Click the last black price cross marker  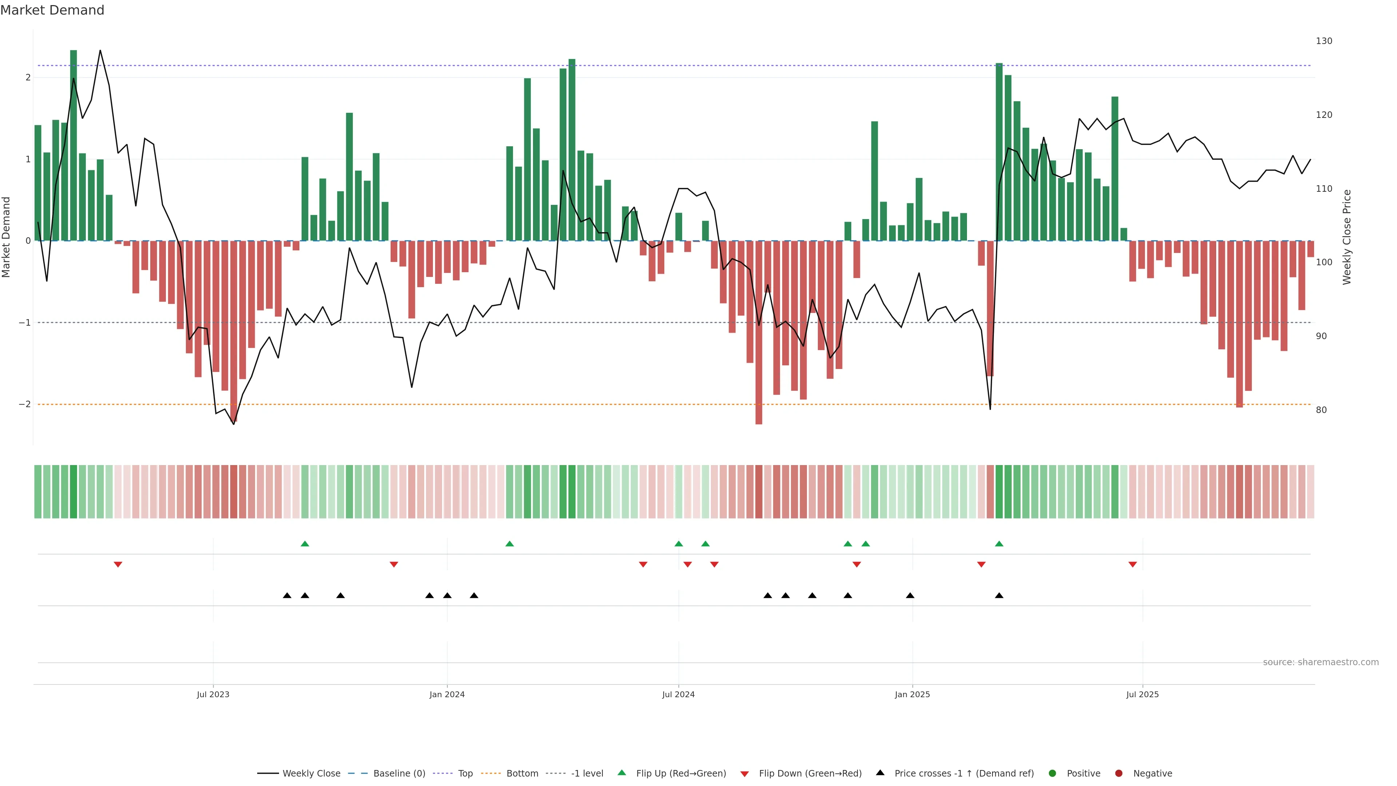pyautogui.click(x=999, y=596)
